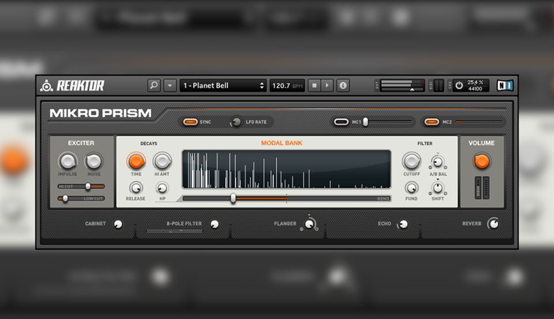The width and height of the screenshot is (554, 319).
Task: Click the exciter Impulse knob
Action: click(68, 161)
